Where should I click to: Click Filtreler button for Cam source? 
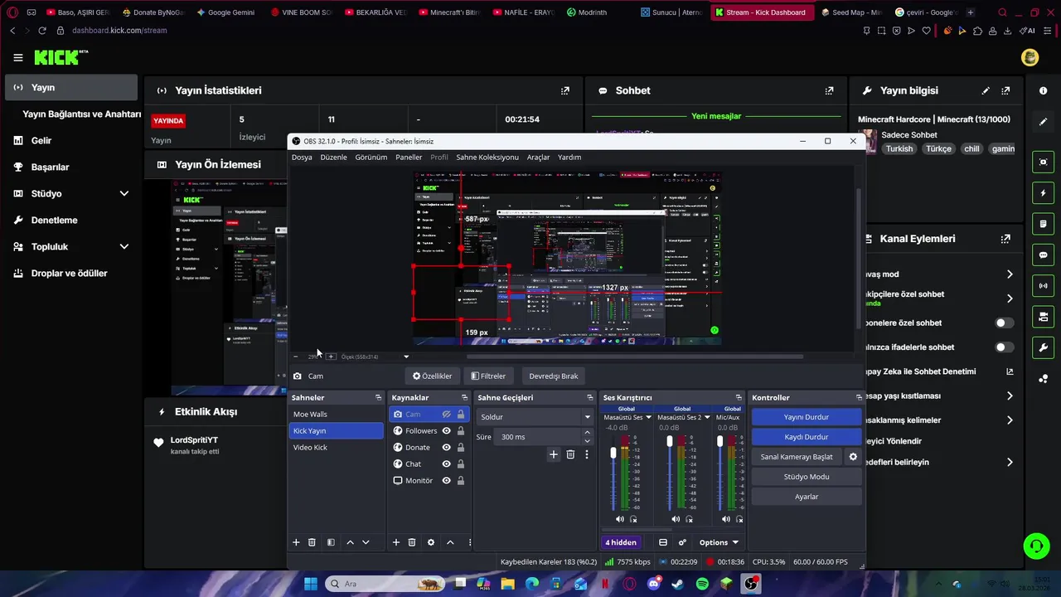click(488, 376)
